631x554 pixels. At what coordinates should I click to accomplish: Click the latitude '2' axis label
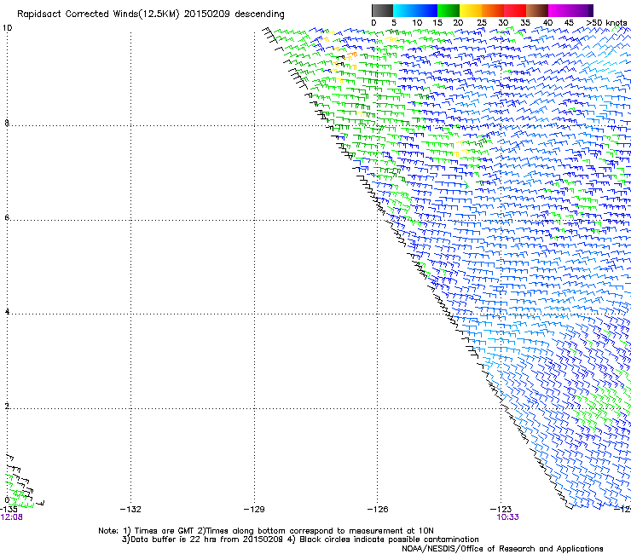click(x=7, y=407)
